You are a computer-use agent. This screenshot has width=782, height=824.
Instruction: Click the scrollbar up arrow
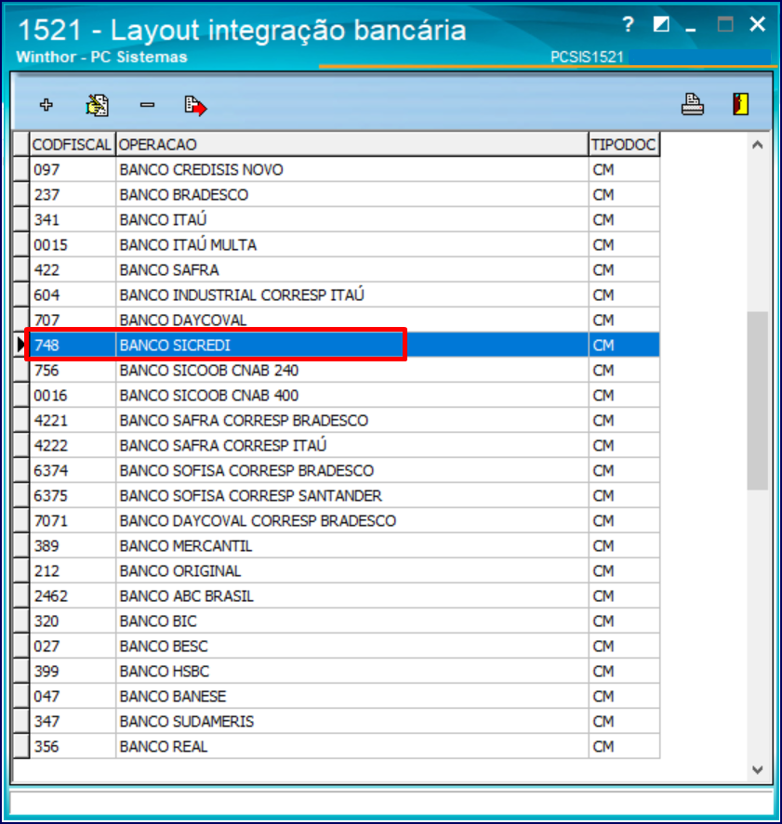[x=757, y=145]
